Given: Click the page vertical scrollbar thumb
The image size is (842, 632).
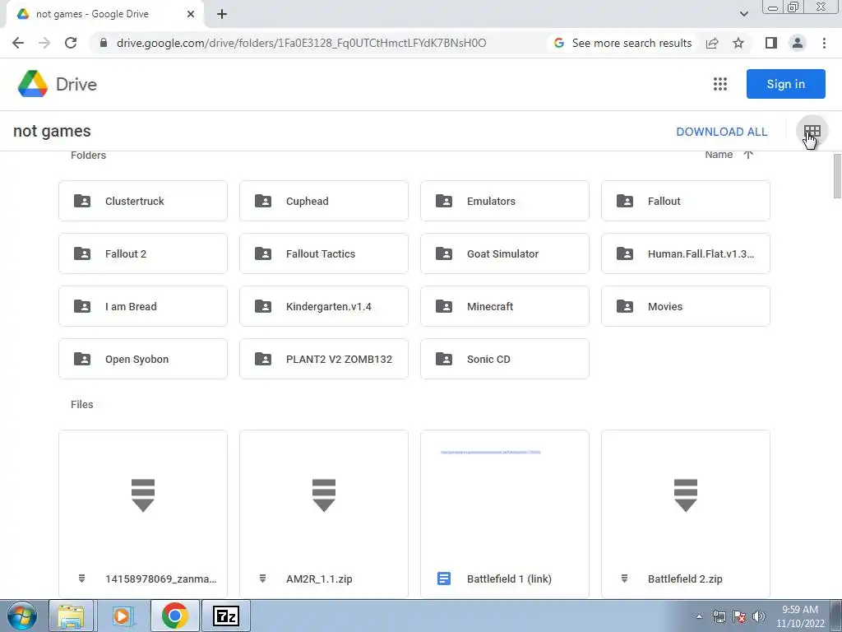Looking at the screenshot, I should pyautogui.click(x=837, y=176).
